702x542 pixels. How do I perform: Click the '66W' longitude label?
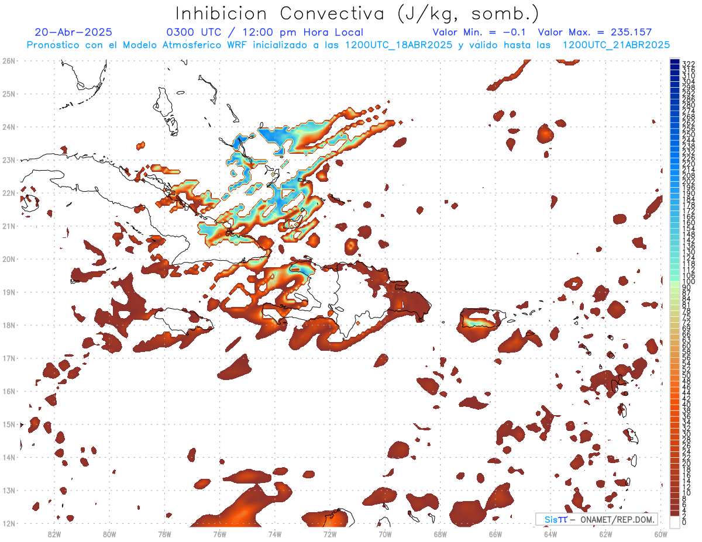pos(495,534)
